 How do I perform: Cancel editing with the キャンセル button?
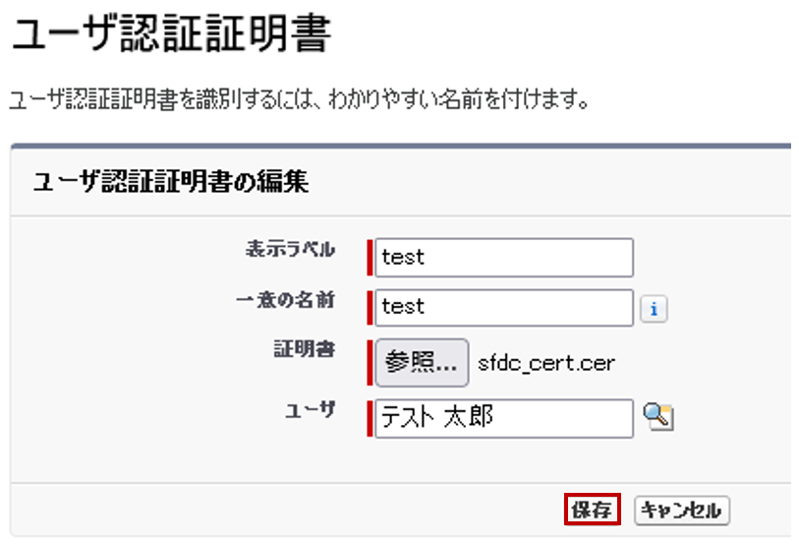coord(682,510)
